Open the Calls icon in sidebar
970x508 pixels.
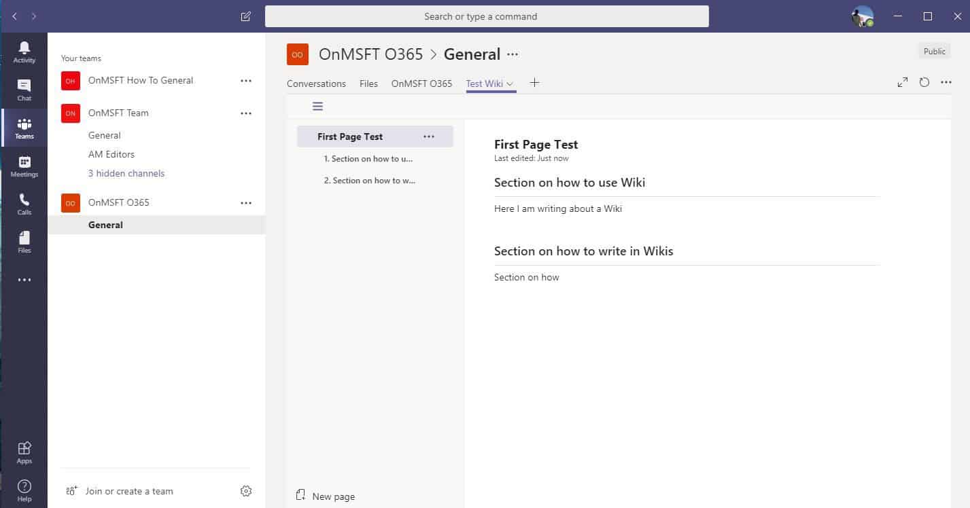24,204
